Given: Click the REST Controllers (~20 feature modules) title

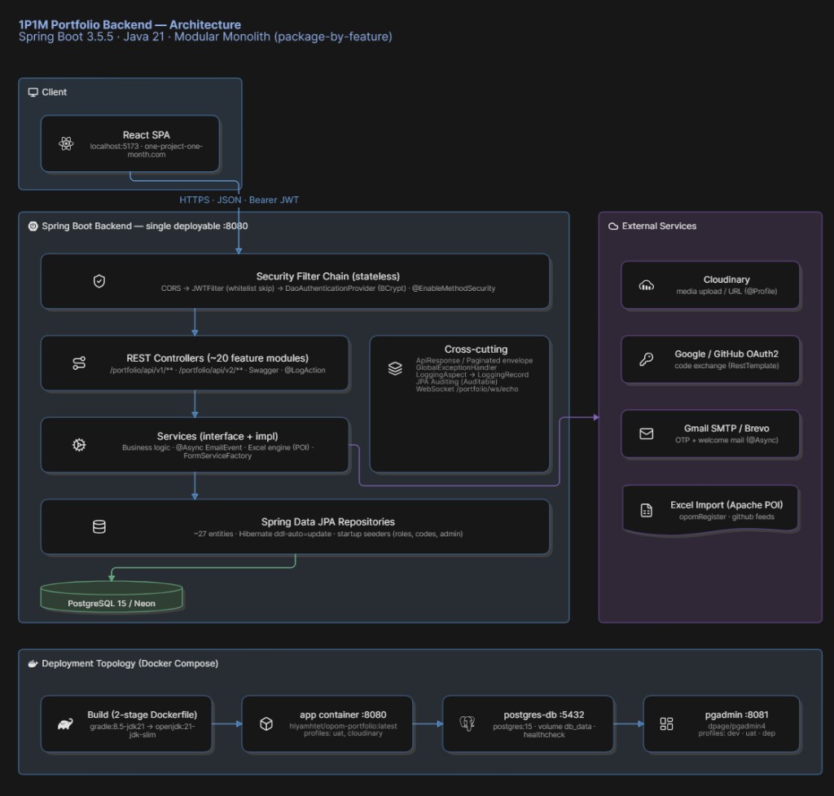Looking at the screenshot, I should tap(217, 358).
